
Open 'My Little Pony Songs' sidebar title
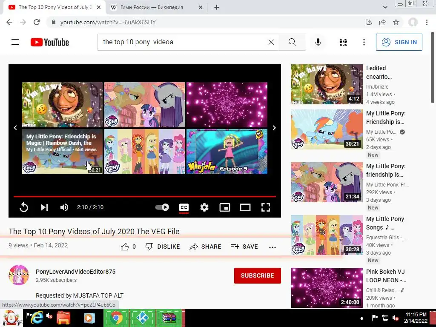point(385,223)
